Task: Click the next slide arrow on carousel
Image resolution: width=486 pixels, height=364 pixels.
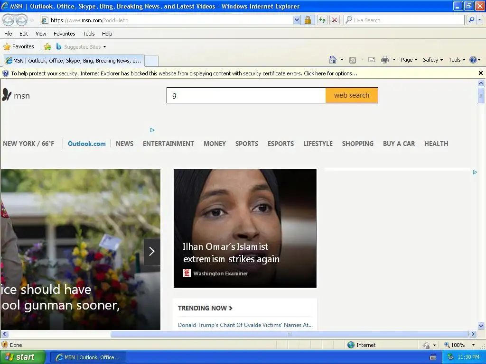Action: [x=152, y=251]
